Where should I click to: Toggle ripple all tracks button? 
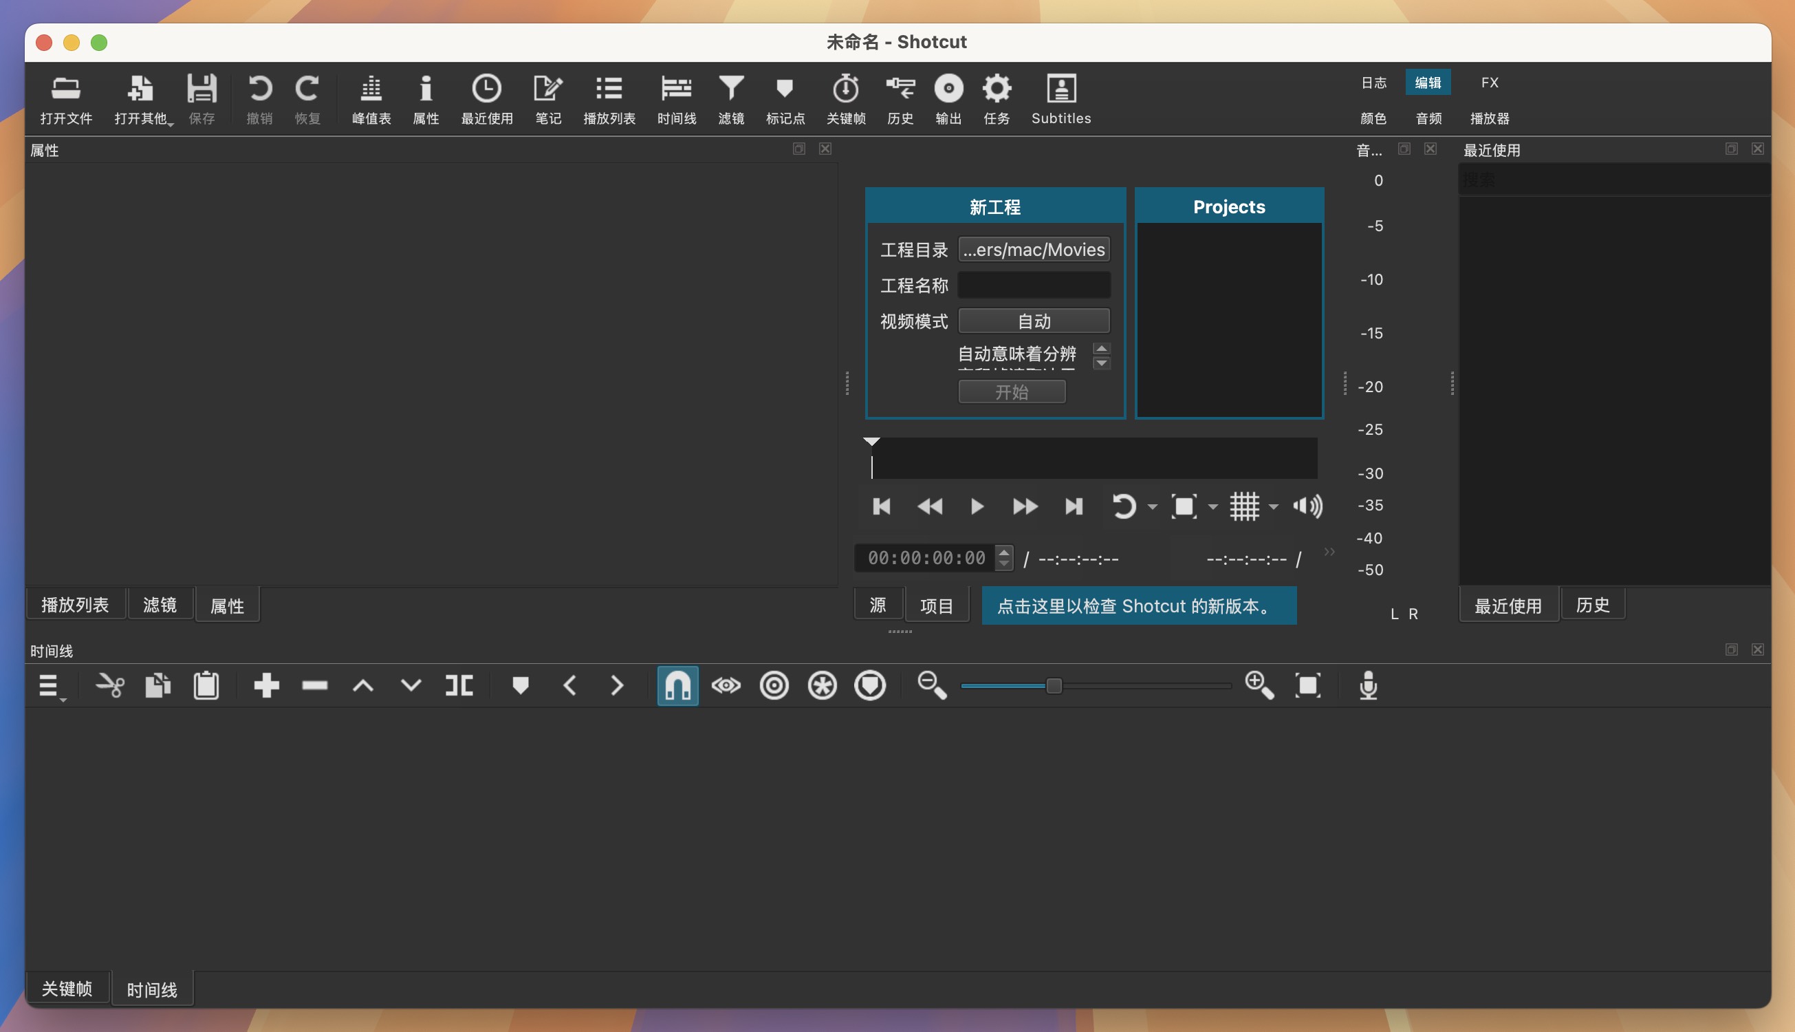point(823,685)
